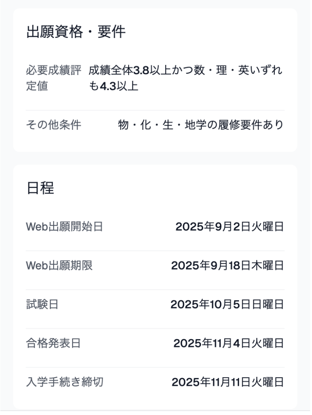Click the date 2025年9月2日火曜日
Image resolution: width=312 pixels, height=415 pixels.
[x=230, y=227]
